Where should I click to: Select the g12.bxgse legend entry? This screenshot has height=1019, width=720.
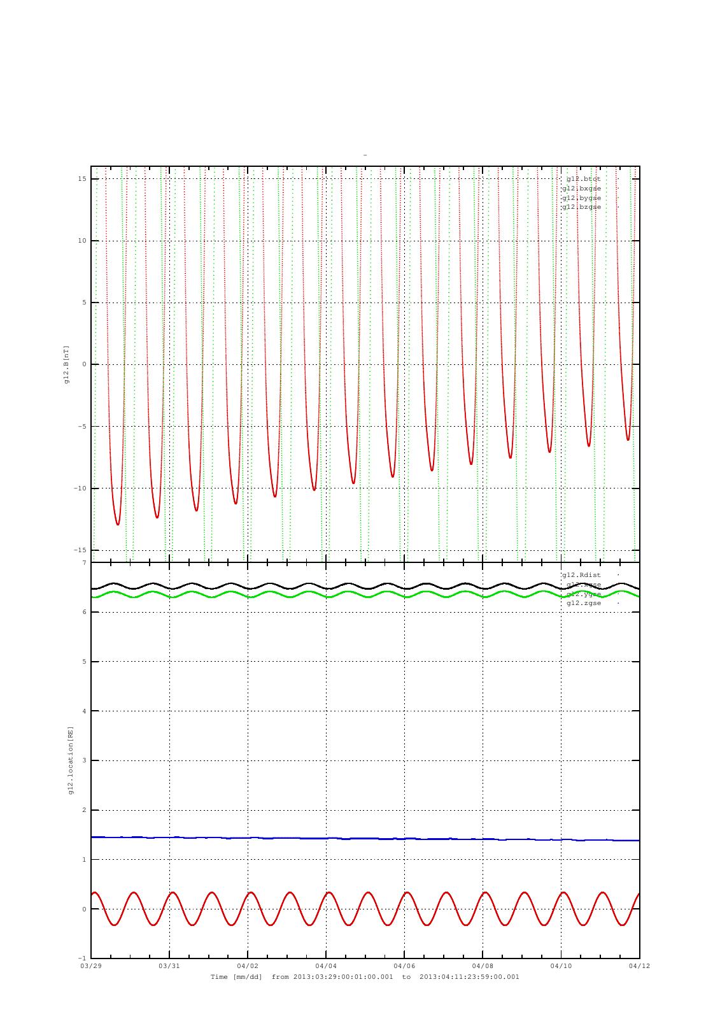pyautogui.click(x=581, y=189)
